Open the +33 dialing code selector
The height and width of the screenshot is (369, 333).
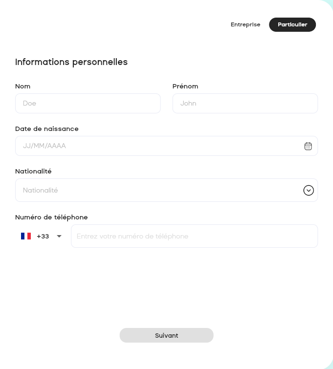(43, 236)
